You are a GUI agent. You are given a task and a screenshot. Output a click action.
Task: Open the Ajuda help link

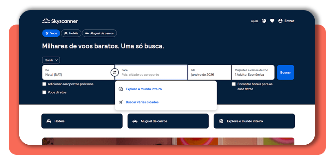tap(255, 21)
